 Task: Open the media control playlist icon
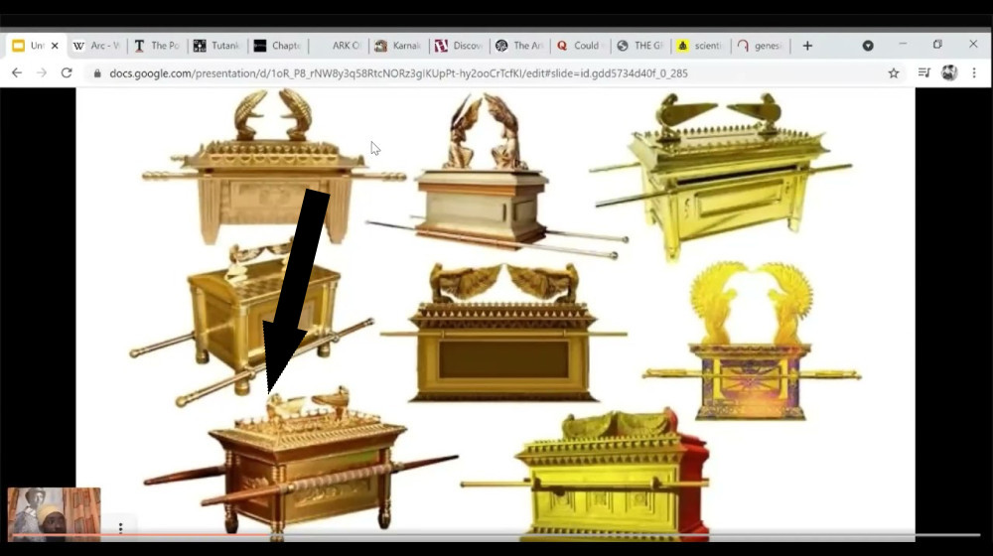(923, 73)
